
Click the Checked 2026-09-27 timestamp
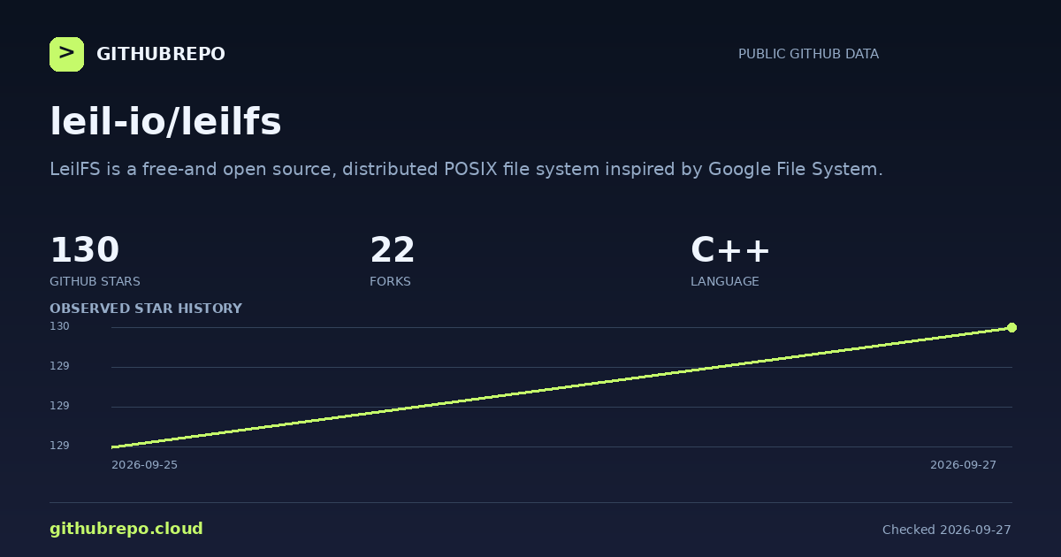click(x=946, y=530)
